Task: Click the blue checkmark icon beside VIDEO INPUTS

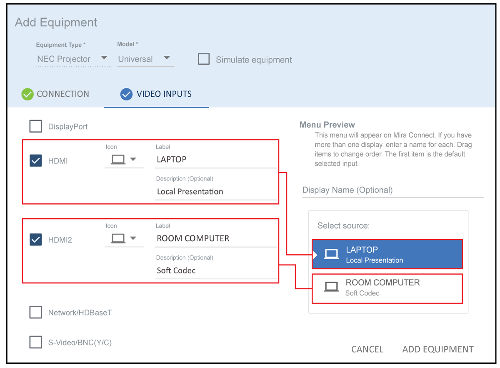Action: 126,94
